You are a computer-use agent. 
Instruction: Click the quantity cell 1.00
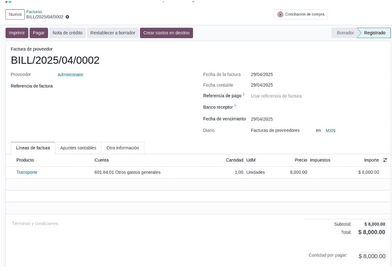[239, 173]
